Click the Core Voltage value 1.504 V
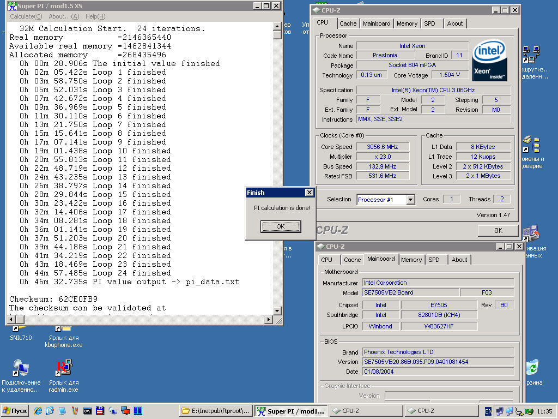 click(450, 75)
